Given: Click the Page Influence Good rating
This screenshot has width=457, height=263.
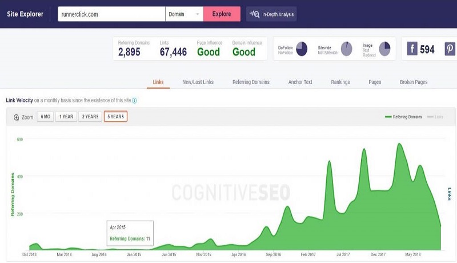Looking at the screenshot, I should [x=209, y=52].
